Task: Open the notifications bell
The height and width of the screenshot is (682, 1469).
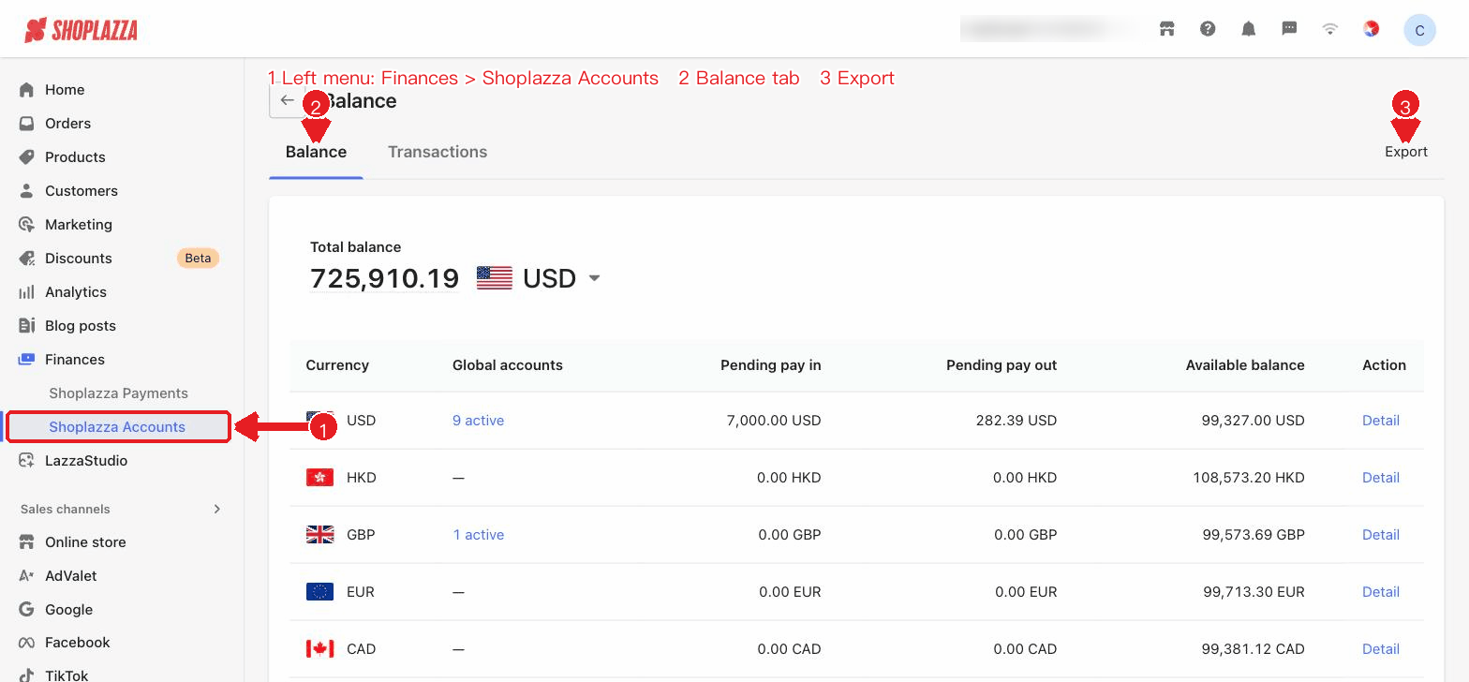Action: tap(1248, 29)
